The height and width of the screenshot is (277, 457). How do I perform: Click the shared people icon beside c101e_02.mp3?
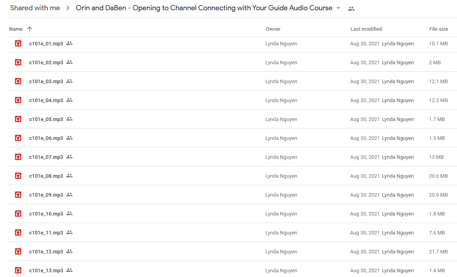click(x=69, y=62)
